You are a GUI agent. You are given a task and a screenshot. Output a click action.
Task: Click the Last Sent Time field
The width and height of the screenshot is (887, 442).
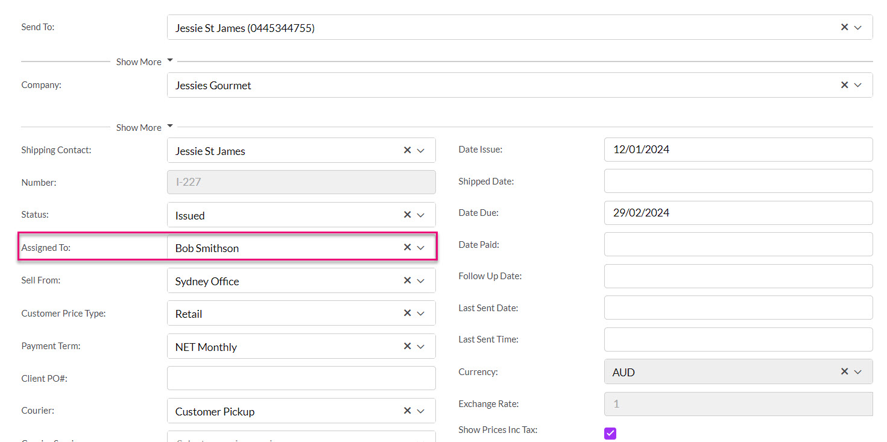738,339
